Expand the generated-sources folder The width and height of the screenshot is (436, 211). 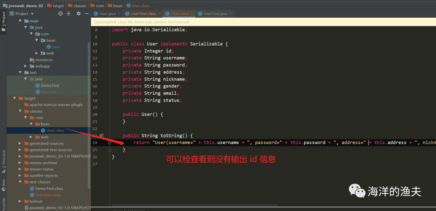(x=20, y=143)
